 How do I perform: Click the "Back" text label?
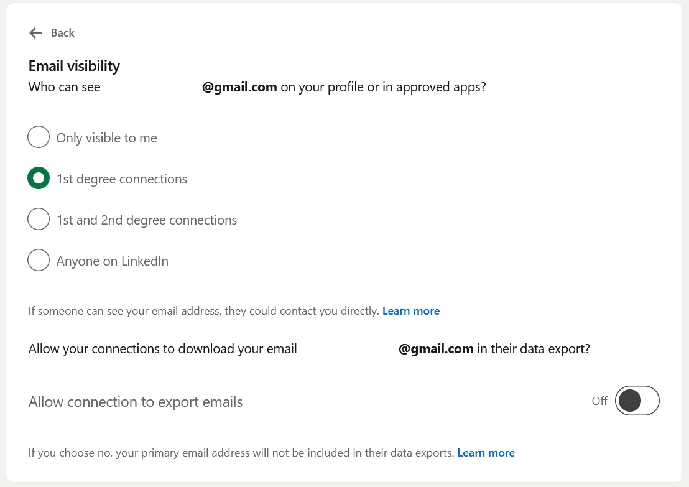tap(63, 32)
